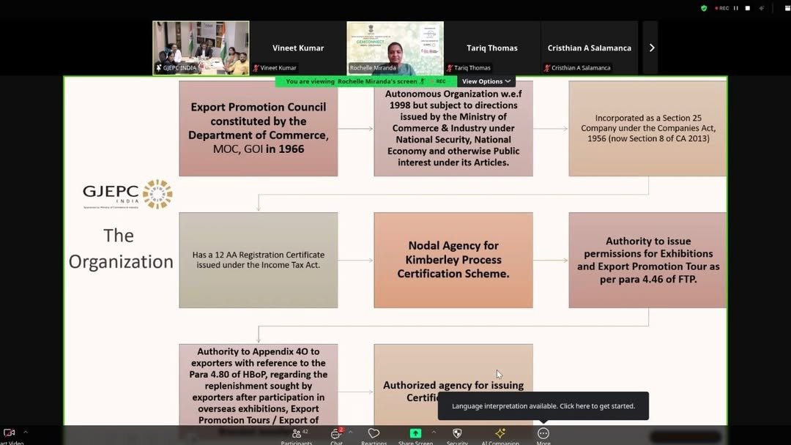This screenshot has width=791, height=445.
Task: Open the Security shield options
Action: (x=457, y=436)
